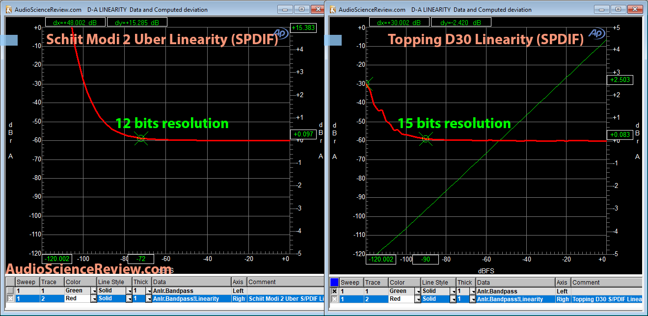The image size is (648, 316).
Task: Click Left axis cell in Topping legend
Action: tap(563, 291)
